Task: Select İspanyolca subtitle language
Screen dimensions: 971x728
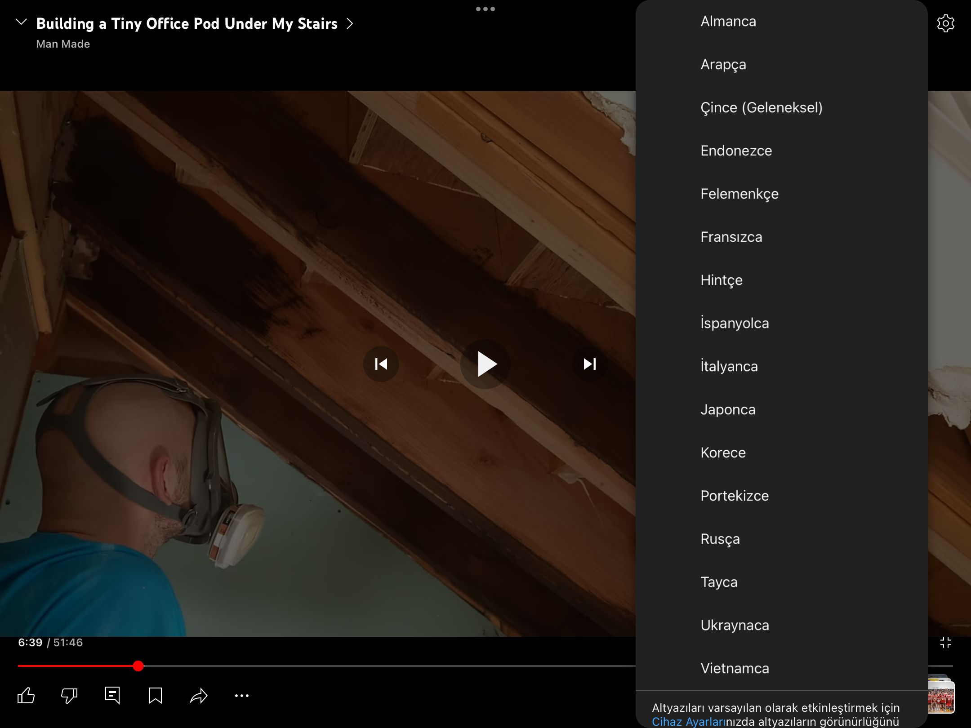Action: pos(782,323)
